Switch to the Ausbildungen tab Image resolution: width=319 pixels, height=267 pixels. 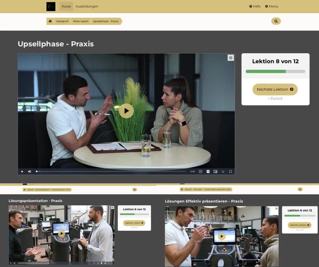87,6
